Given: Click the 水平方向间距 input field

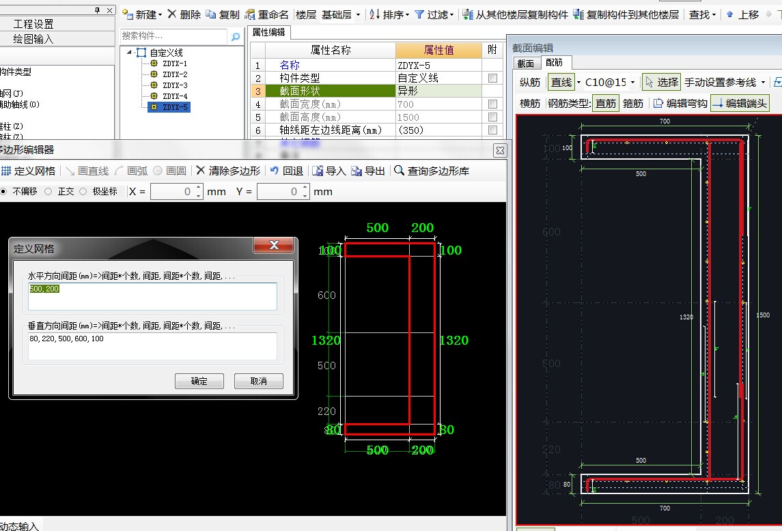Looking at the screenshot, I should click(x=152, y=297).
